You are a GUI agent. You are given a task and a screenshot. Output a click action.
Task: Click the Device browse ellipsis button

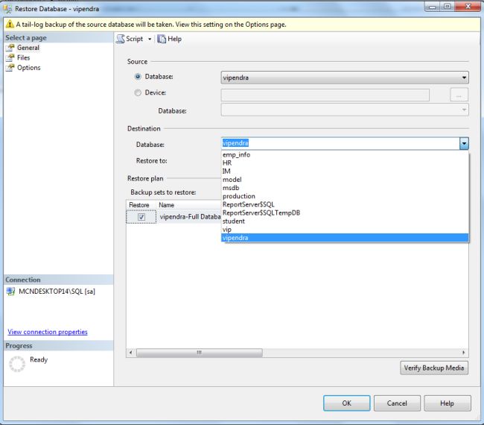pyautogui.click(x=459, y=95)
